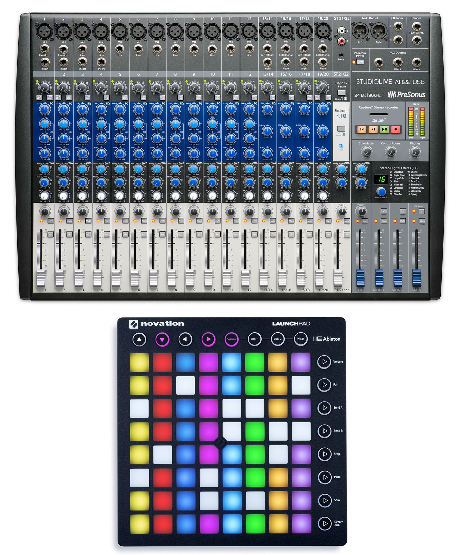The height and width of the screenshot is (555, 459).
Task: Mute channel 12 on the mixer
Action: pyautogui.click(x=255, y=221)
